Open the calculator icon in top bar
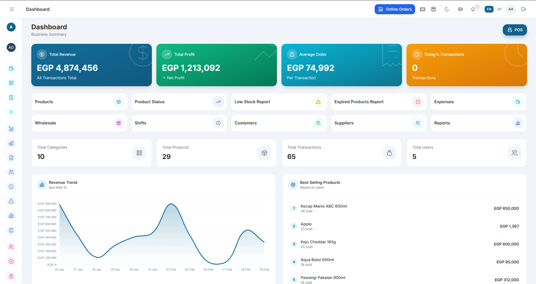The width and height of the screenshot is (536, 284). tap(434, 9)
